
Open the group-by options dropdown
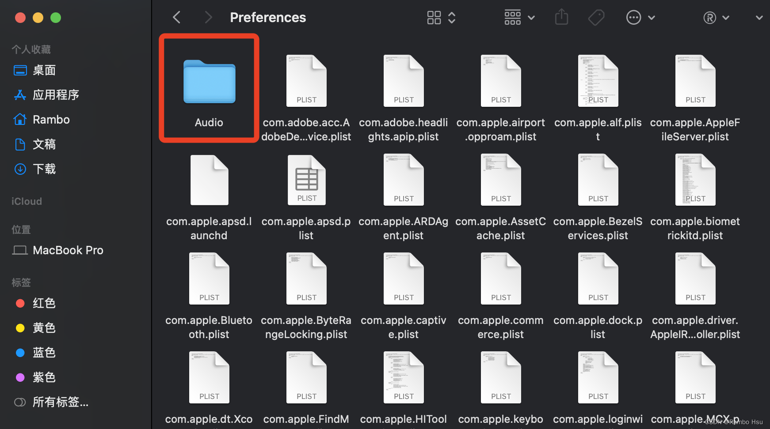[x=519, y=18]
